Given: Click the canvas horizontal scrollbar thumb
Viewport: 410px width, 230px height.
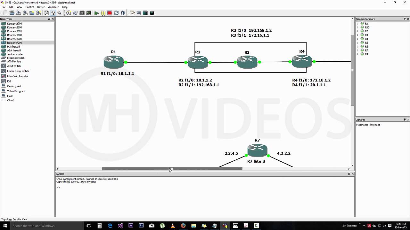Looking at the screenshot, I should point(172,169).
